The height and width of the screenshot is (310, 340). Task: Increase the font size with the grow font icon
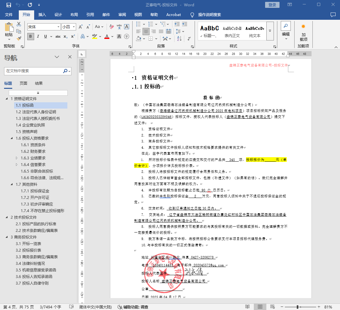[81, 27]
